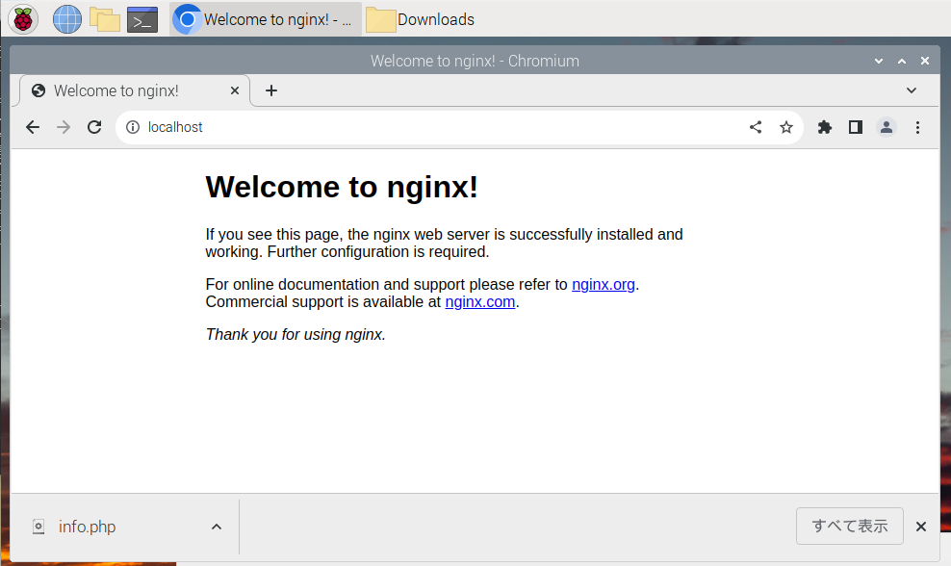Select the Welcome to nginx! tab
Viewport: 951px width, 566px height.
116,90
